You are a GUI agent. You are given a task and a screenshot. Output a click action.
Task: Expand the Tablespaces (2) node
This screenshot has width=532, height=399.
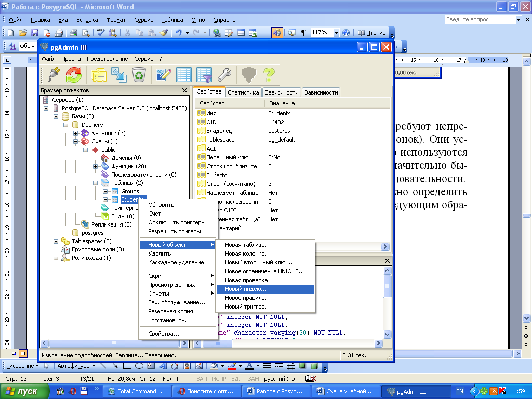coord(56,241)
